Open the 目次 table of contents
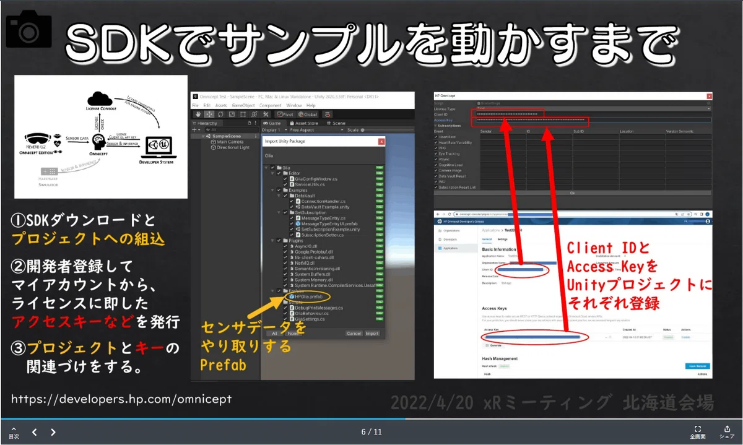The width and height of the screenshot is (743, 445). coord(13,431)
